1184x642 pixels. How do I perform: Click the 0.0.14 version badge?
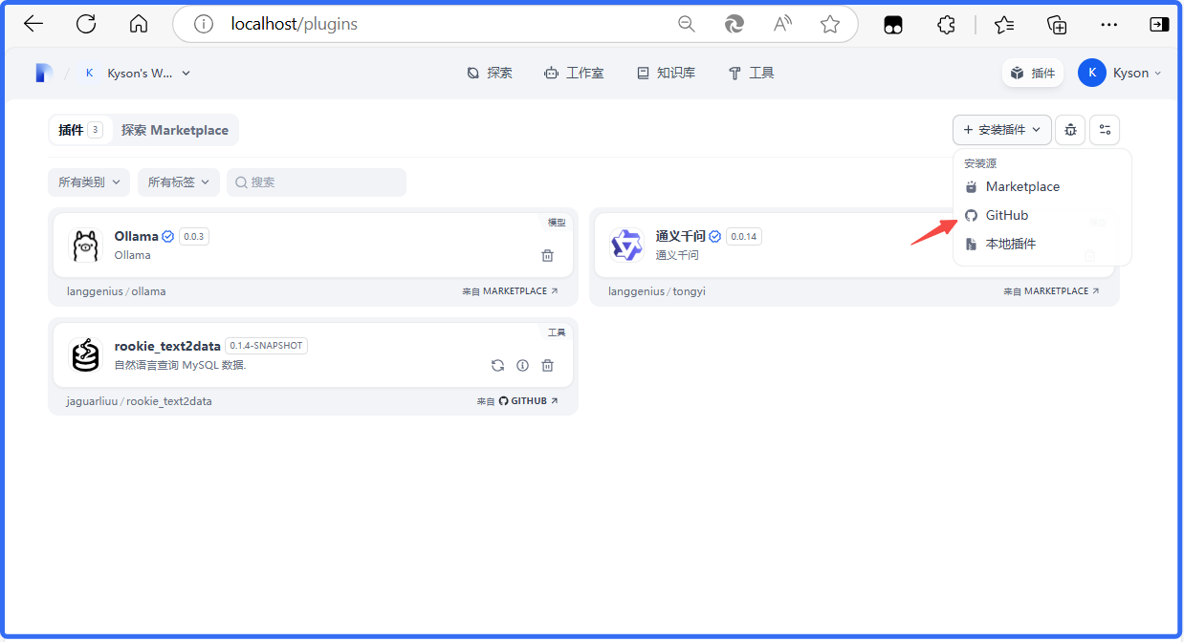(744, 237)
